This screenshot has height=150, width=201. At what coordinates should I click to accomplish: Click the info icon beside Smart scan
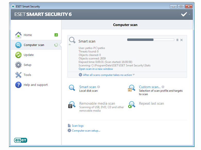pyautogui.click(x=99, y=87)
